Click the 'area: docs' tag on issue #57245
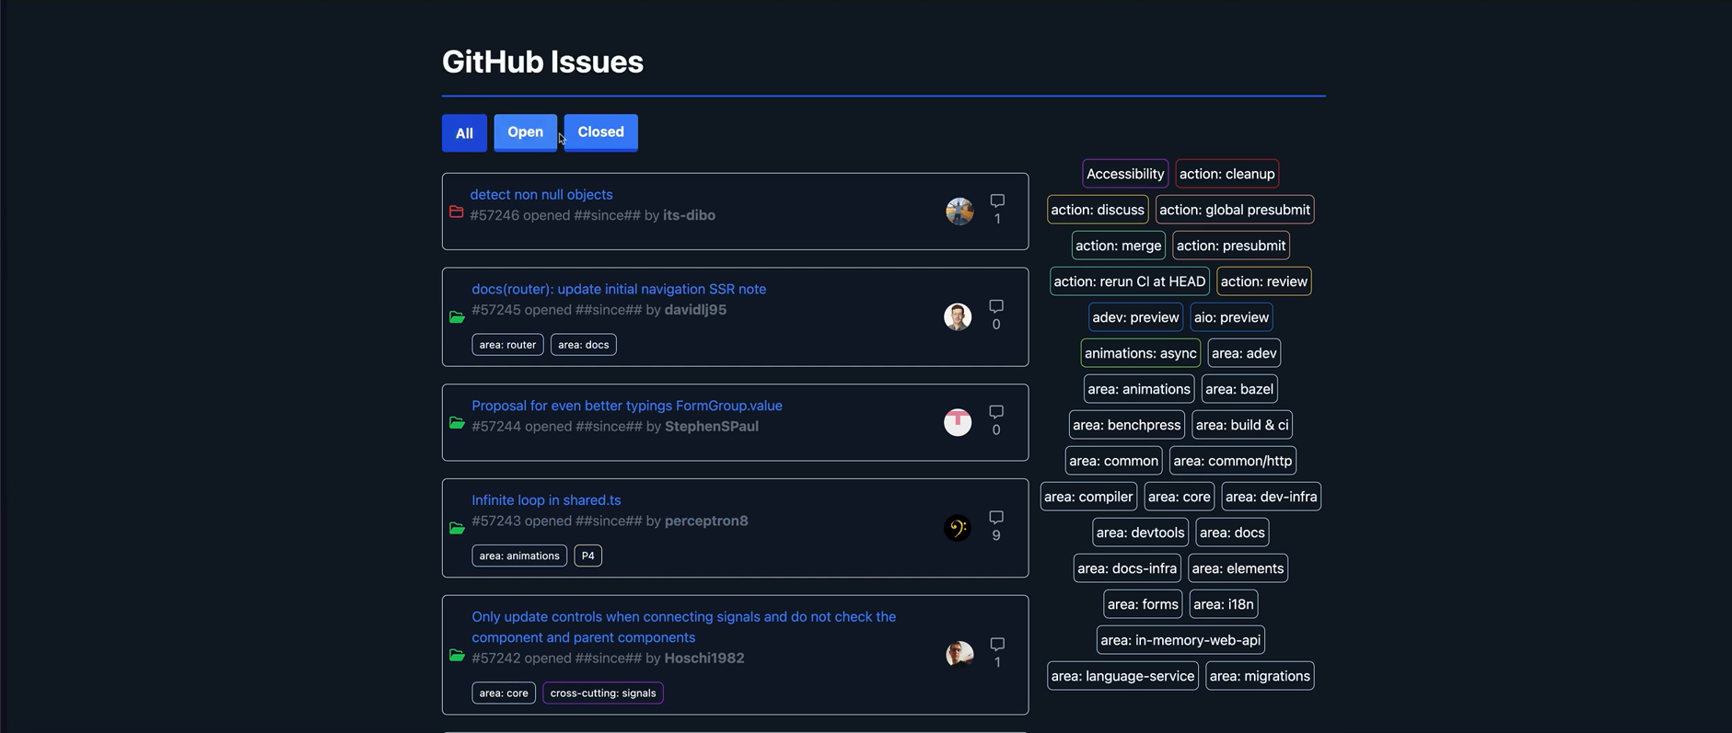The image size is (1732, 733). click(x=584, y=345)
